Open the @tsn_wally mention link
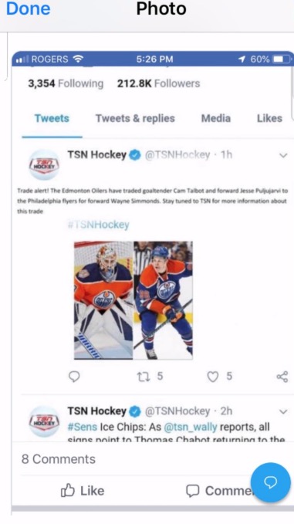Viewport: 294px width, 524px height. coord(191,427)
